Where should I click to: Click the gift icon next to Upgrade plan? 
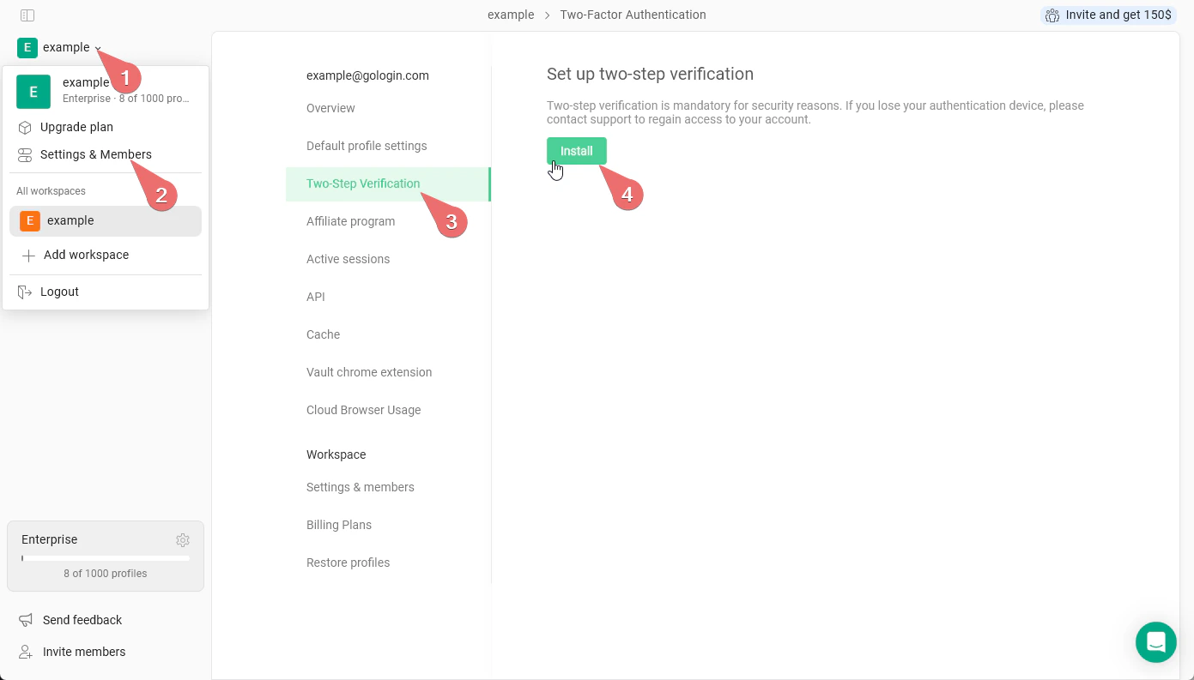(23, 127)
